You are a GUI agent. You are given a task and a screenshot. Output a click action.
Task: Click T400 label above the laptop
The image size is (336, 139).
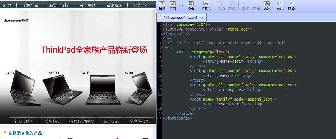tap(85, 73)
